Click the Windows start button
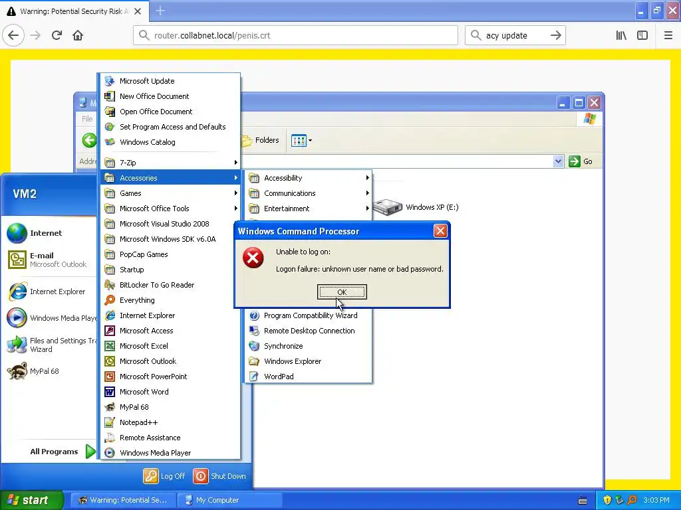681x510 pixels. [x=31, y=500]
